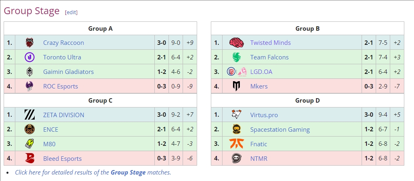Click the Bleed Esports red logo
This screenshot has width=414, height=181.
[29, 158]
